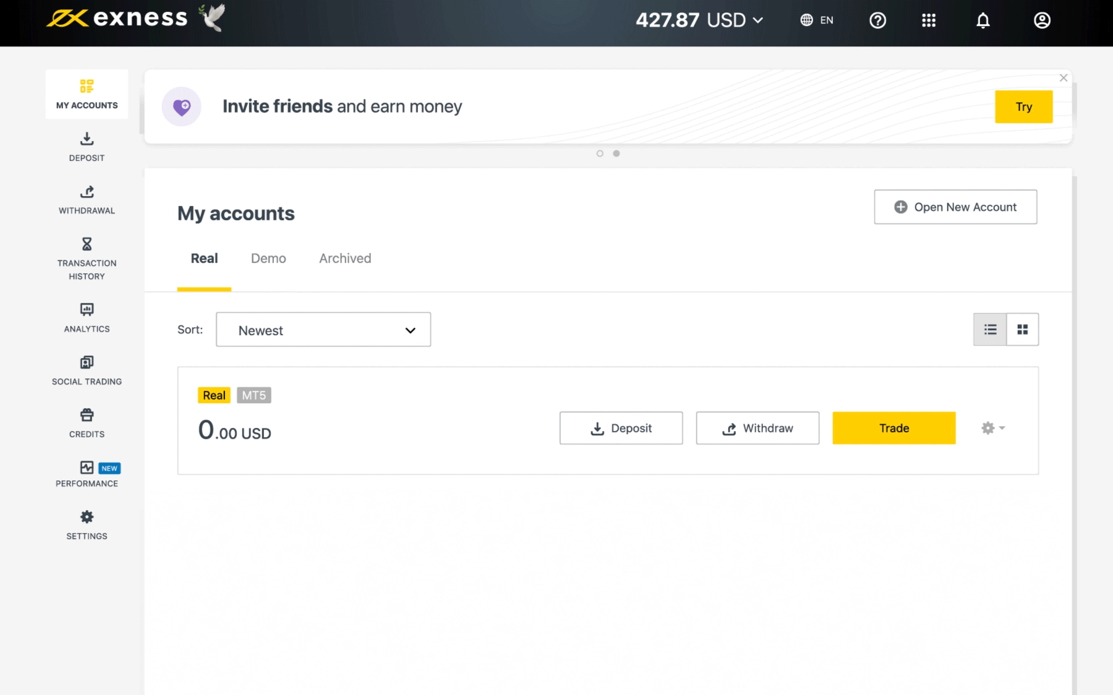Open the account gear options dropdown

click(x=993, y=428)
